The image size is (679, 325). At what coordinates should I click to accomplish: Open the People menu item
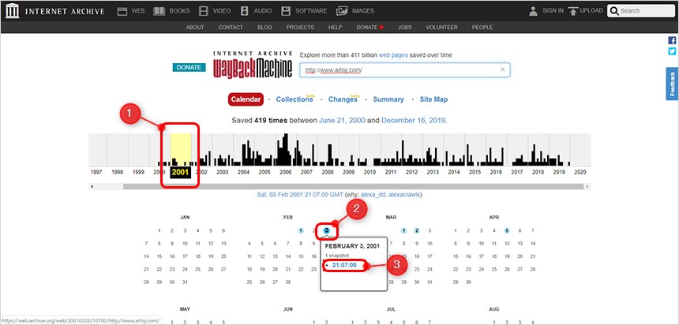pos(482,28)
